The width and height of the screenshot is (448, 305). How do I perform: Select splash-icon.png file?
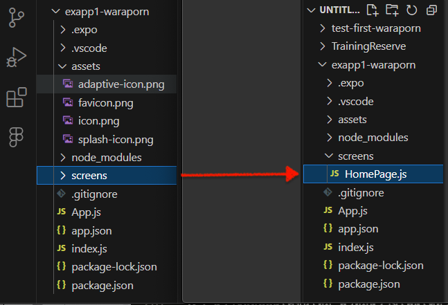tap(116, 139)
